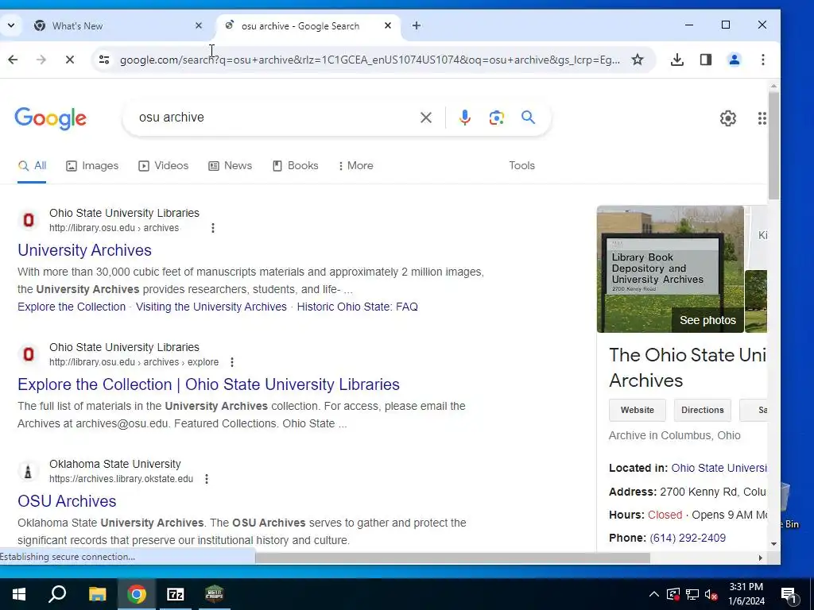This screenshot has width=814, height=610.
Task: Open the University Archives result
Action: pos(84,250)
